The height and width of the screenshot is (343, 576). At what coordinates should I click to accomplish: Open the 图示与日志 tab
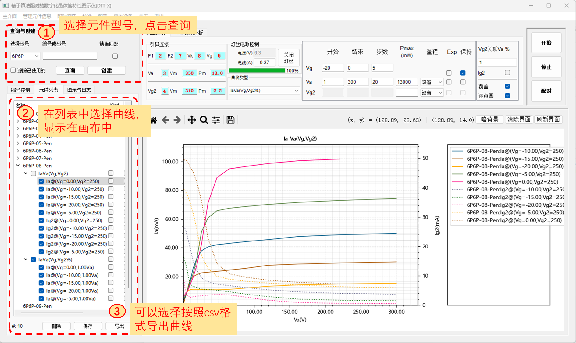(x=79, y=90)
